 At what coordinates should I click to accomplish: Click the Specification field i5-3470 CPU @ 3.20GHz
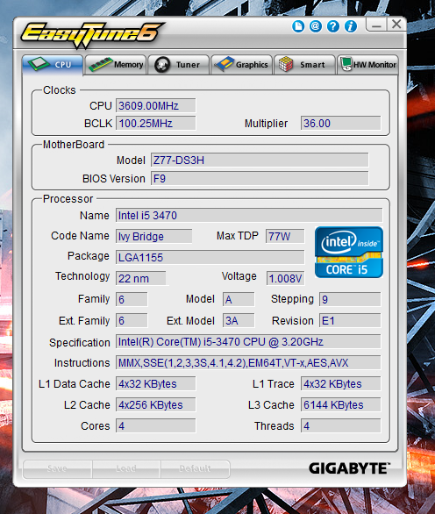click(x=248, y=341)
